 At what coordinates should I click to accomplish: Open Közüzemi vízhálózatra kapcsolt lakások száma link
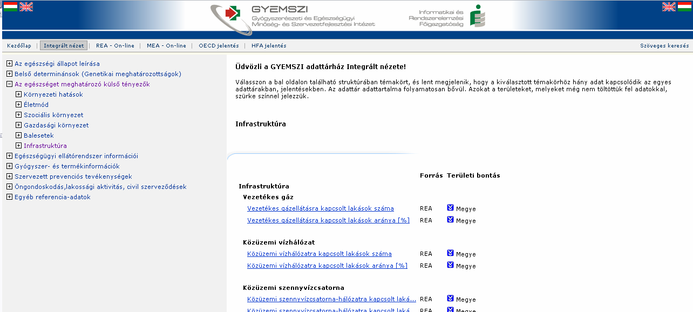320,254
